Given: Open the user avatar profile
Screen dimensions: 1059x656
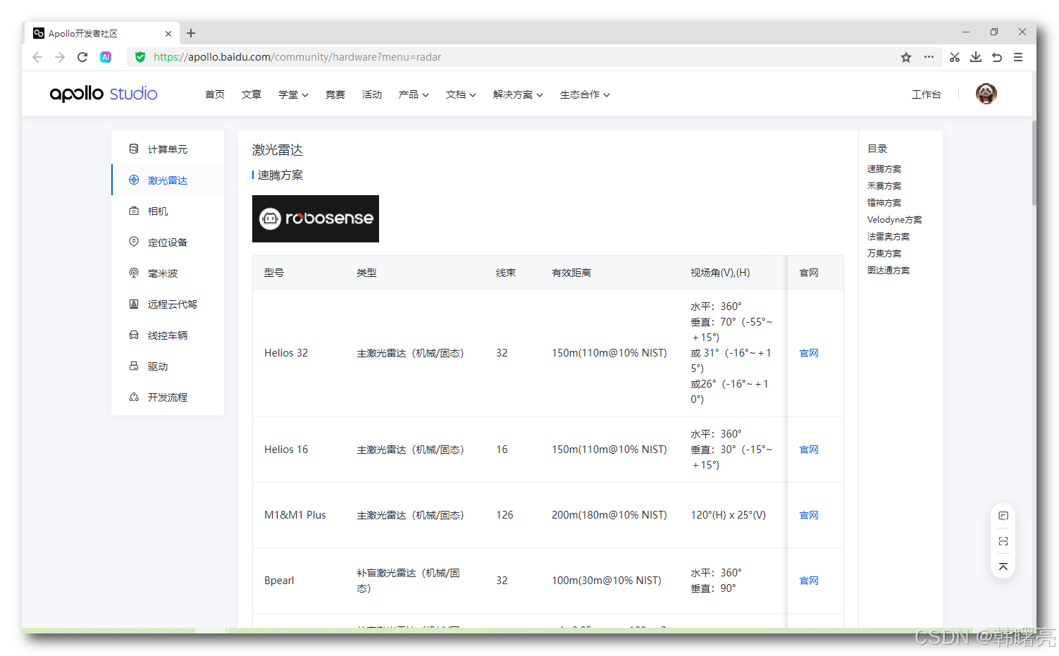Looking at the screenshot, I should coord(986,94).
